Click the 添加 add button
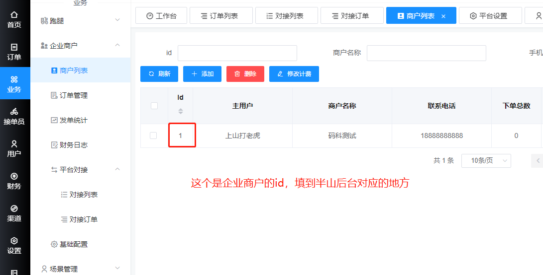Screen dimensions: 543x275 [x=202, y=74]
